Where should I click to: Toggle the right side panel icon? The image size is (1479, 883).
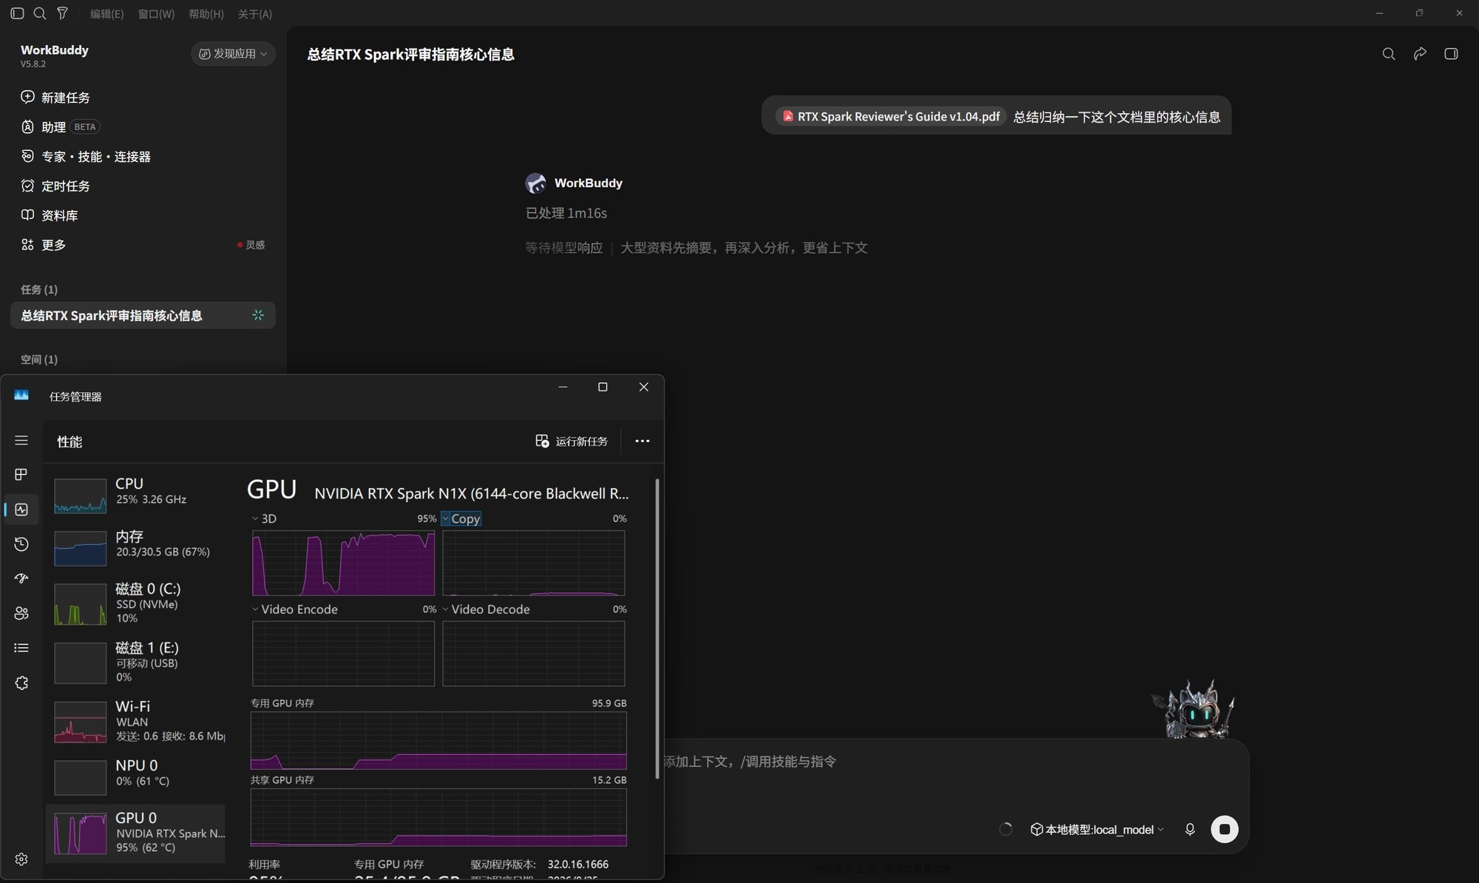coord(1451,54)
